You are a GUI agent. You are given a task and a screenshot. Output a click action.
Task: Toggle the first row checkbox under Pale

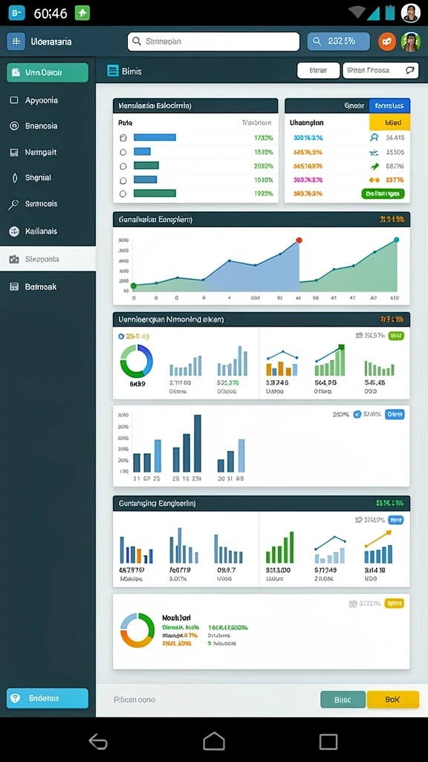[123, 138]
